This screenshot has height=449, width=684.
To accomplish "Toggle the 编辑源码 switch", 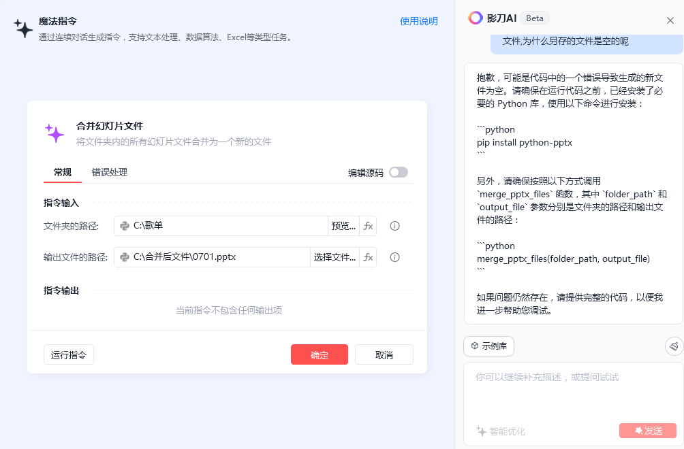I will (399, 172).
